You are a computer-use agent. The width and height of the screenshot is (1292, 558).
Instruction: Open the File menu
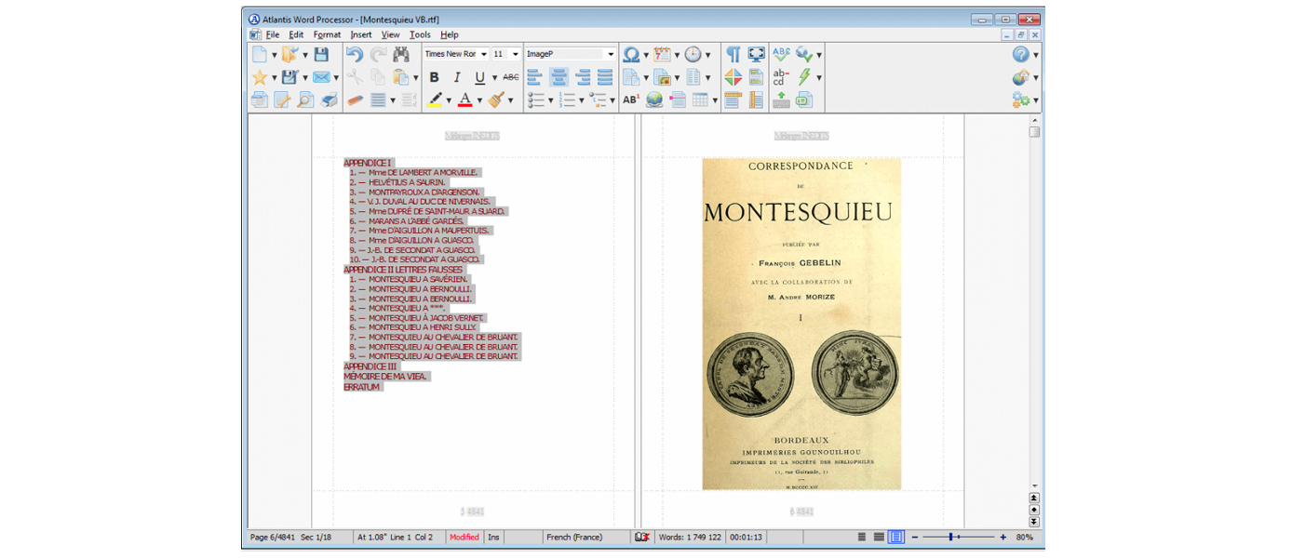pyautogui.click(x=273, y=34)
